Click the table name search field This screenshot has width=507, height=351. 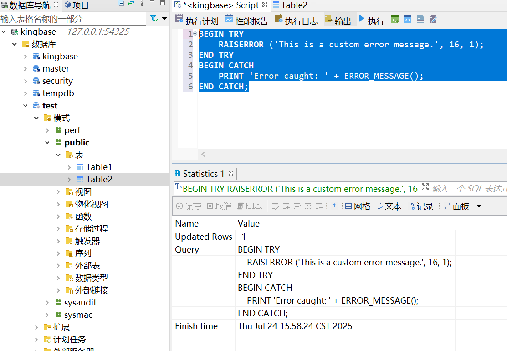click(x=73, y=19)
